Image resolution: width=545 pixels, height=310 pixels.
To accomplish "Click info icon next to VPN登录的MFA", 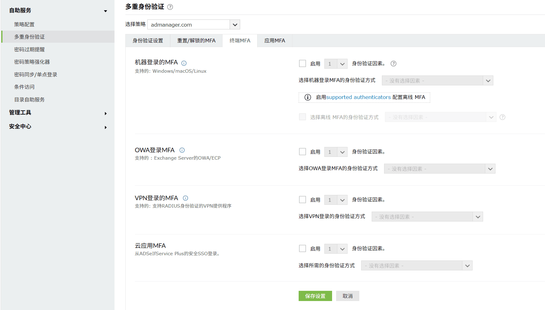I will coord(185,198).
